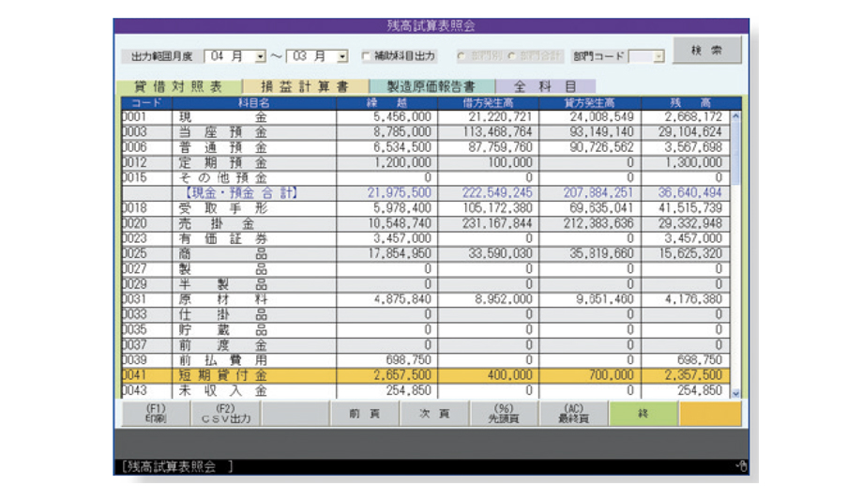Select row 0012 定期預金

click(x=426, y=162)
